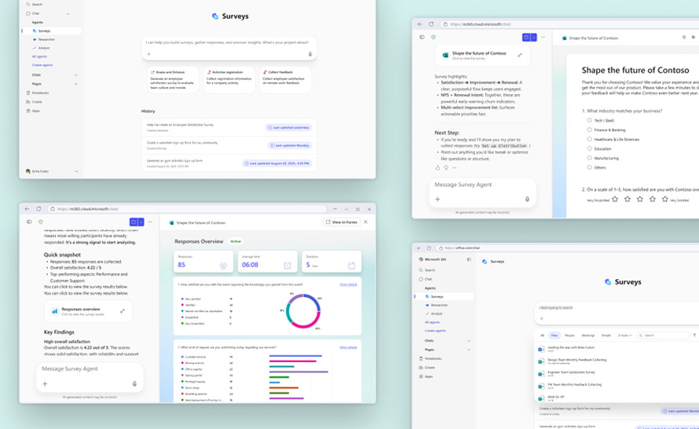Select the Files filter tab in bottom-right window
The width and height of the screenshot is (699, 429).
click(x=554, y=335)
